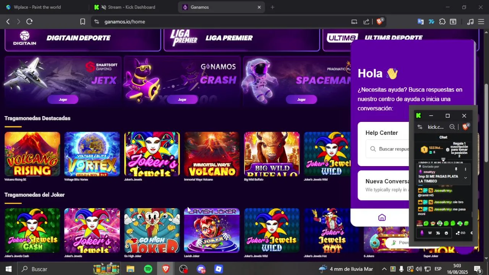Play the Spaceman game
Image resolution: width=489 pixels, height=275 pixels.
tap(301, 99)
